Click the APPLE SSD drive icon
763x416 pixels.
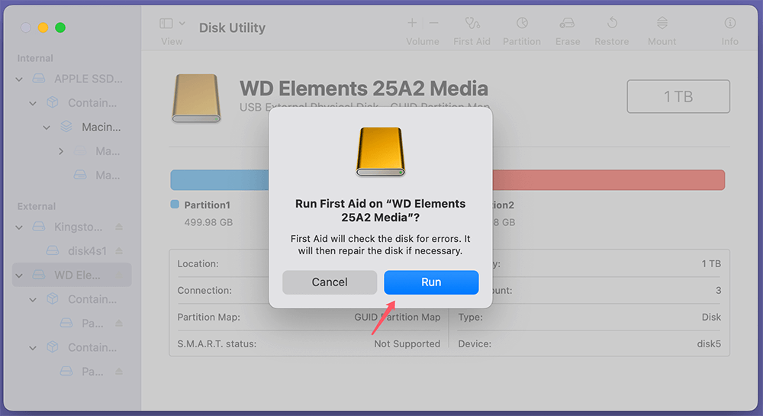coord(39,79)
